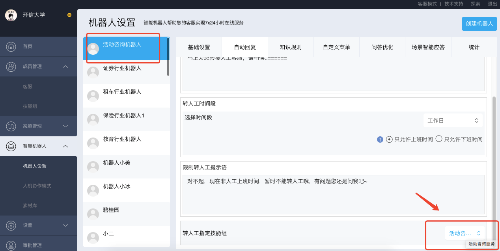Image resolution: width=500 pixels, height=251 pixels.
Task: Switch to the 场景智能应答 tab
Action: pos(428,47)
